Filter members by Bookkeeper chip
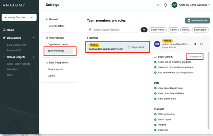 tap(200, 30)
